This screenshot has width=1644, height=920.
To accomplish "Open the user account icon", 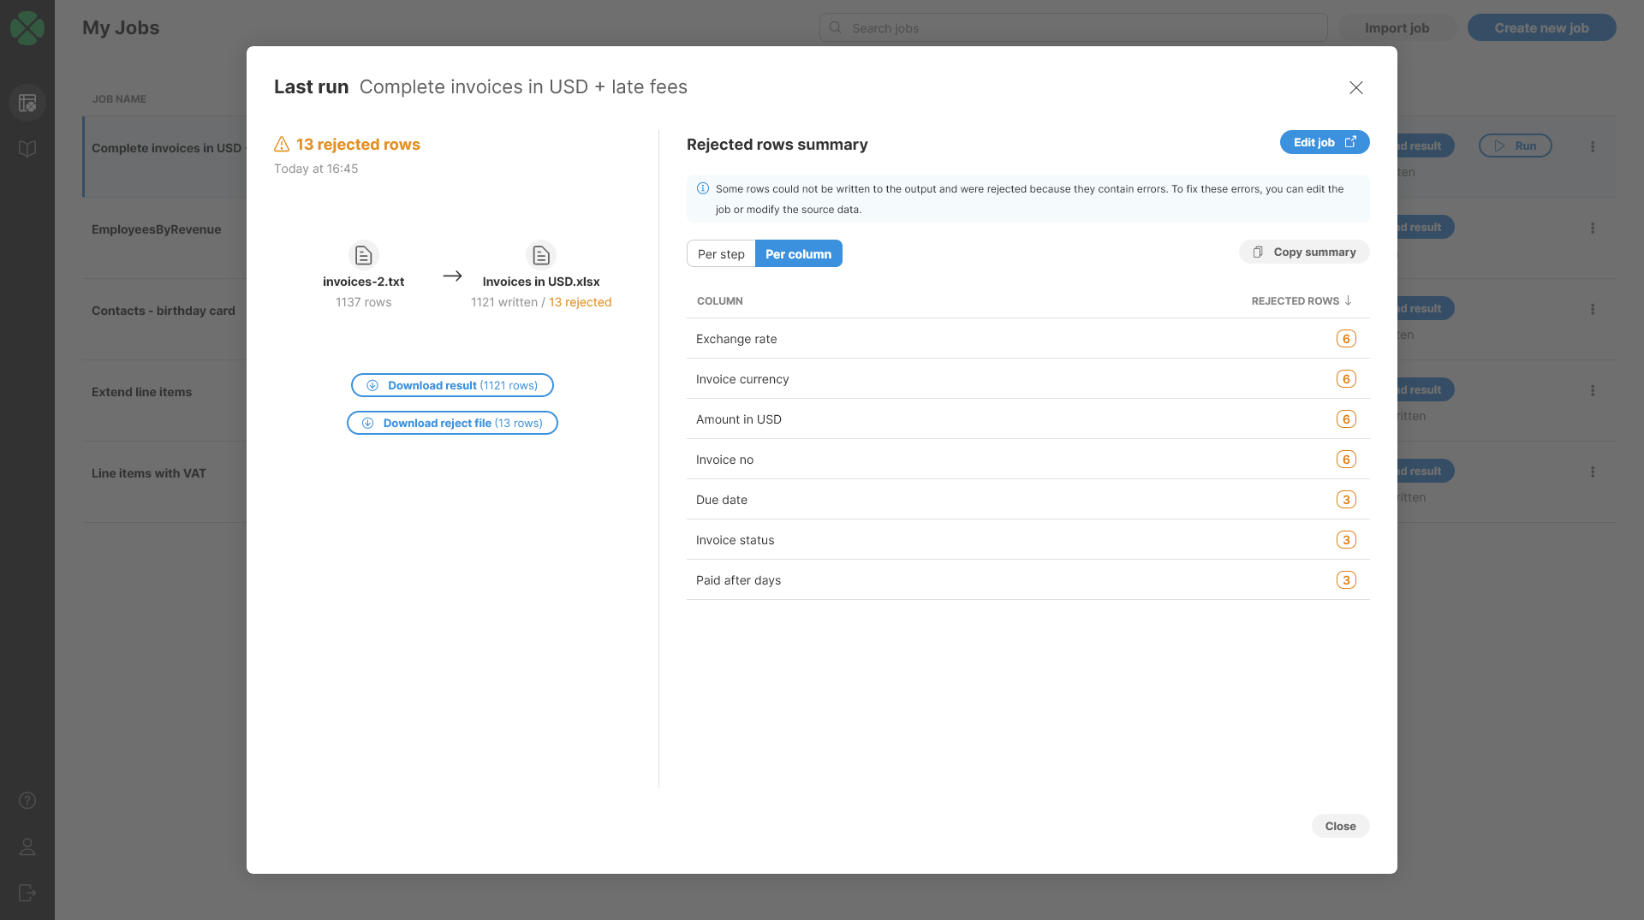I will pyautogui.click(x=27, y=846).
